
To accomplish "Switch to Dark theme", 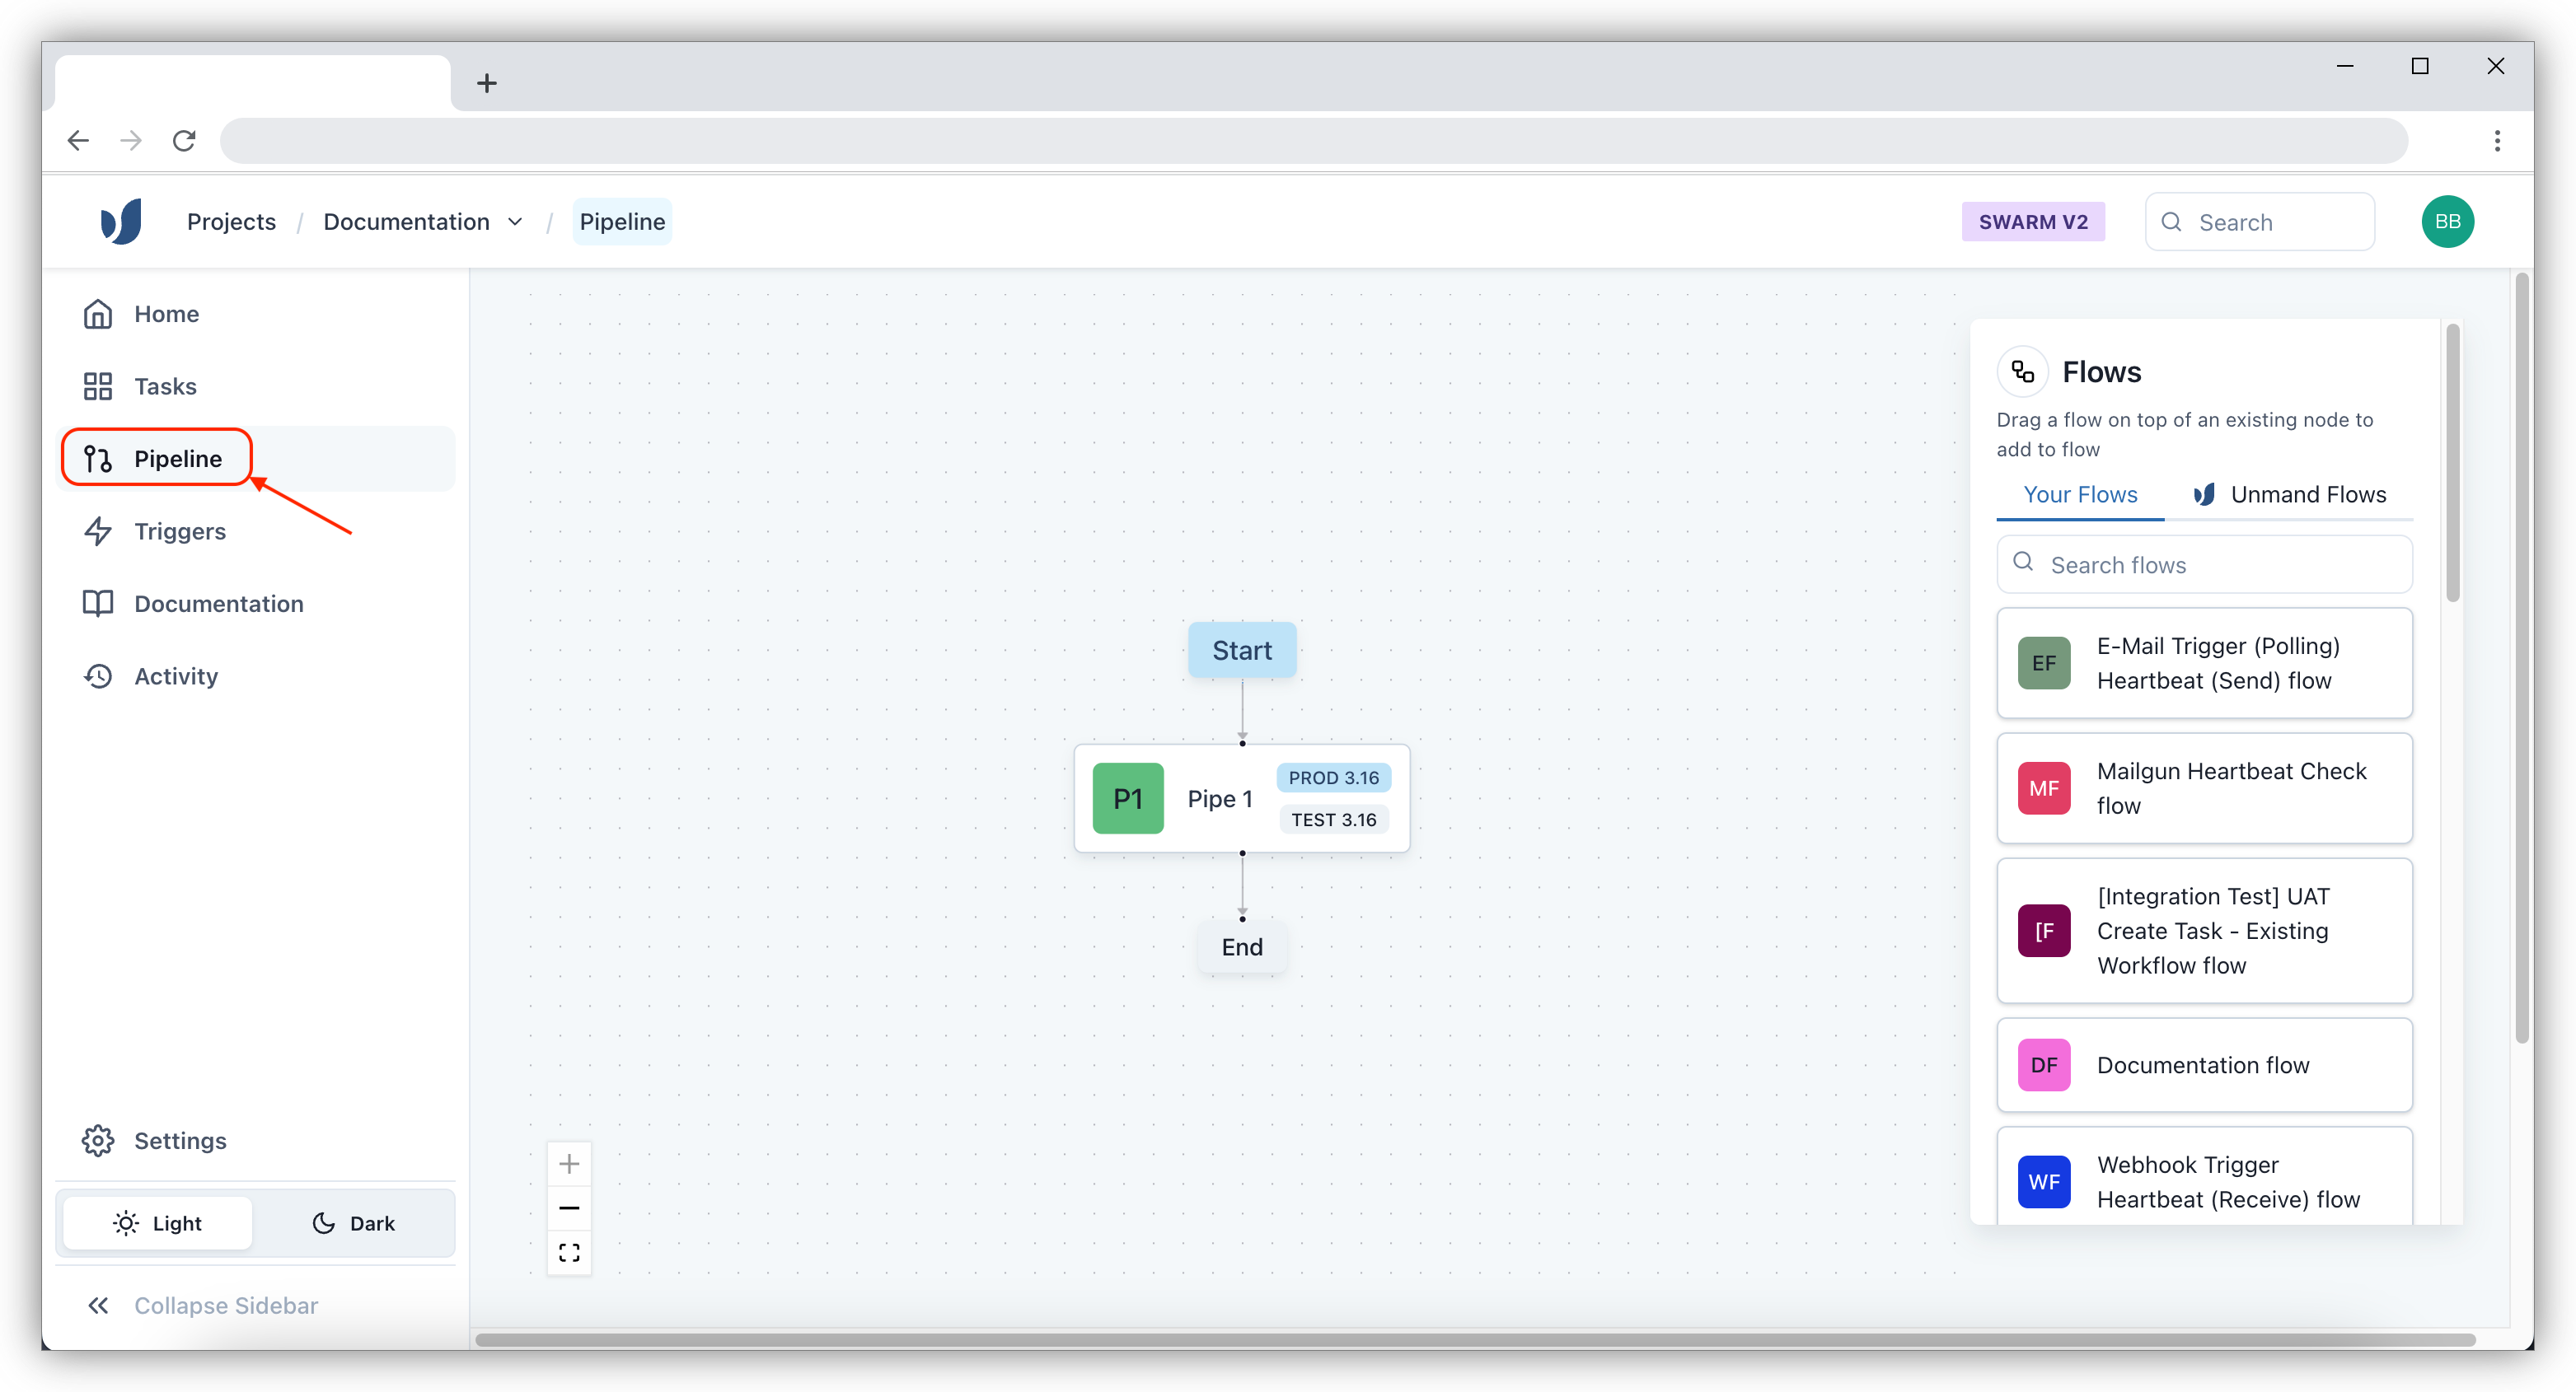I will pyautogui.click(x=354, y=1222).
